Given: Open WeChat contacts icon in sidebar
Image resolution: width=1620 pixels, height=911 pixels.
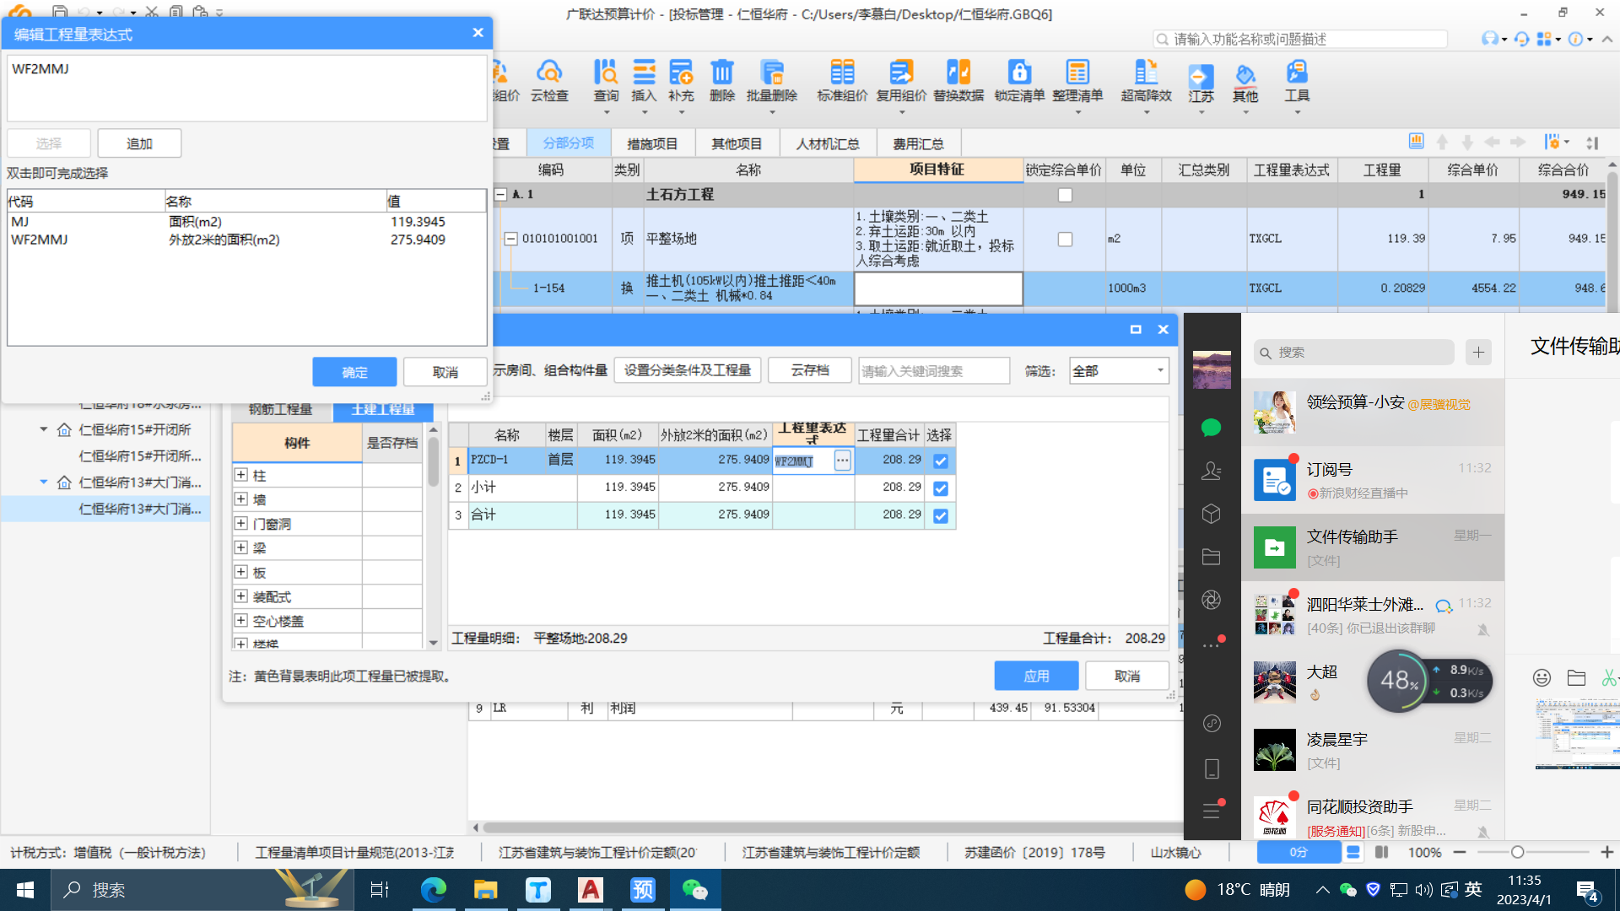Looking at the screenshot, I should (1211, 471).
